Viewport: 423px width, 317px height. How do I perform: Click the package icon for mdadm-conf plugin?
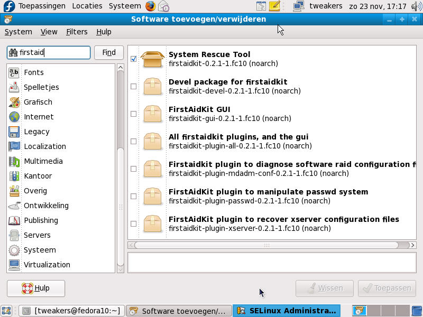tap(152, 169)
